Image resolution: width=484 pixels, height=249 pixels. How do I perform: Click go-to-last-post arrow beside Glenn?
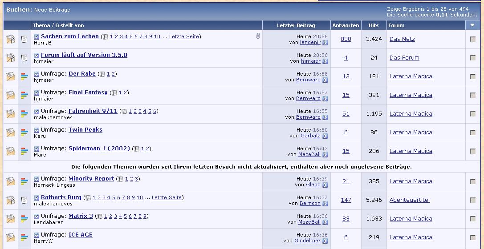click(325, 185)
